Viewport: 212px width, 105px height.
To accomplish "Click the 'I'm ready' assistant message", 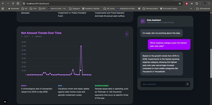I will 161,33.
